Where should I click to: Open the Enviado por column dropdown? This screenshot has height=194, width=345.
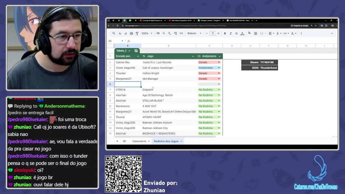pos(138,56)
